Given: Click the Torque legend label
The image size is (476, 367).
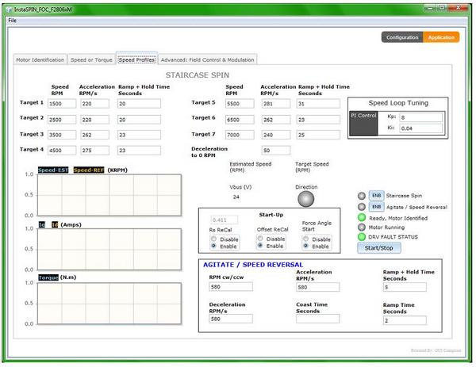Looking at the screenshot, I should 48,277.
